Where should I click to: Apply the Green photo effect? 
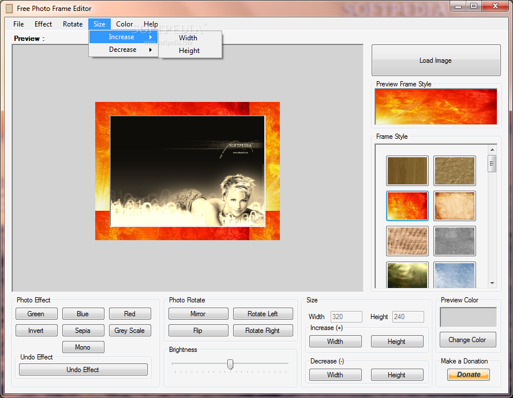coord(36,314)
